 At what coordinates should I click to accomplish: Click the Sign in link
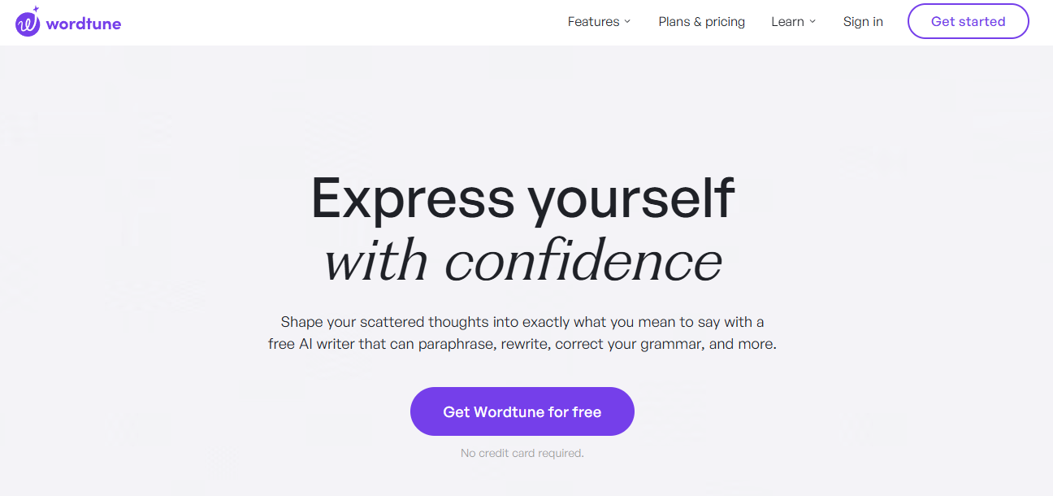coord(863,22)
